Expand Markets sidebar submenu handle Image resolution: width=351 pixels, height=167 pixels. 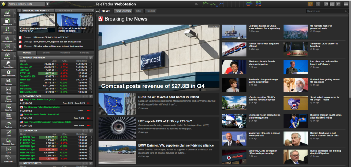[15, 13]
